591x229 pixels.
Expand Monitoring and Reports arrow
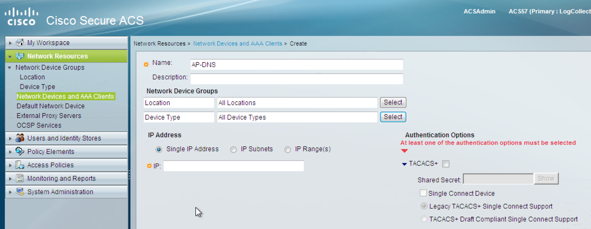point(10,178)
